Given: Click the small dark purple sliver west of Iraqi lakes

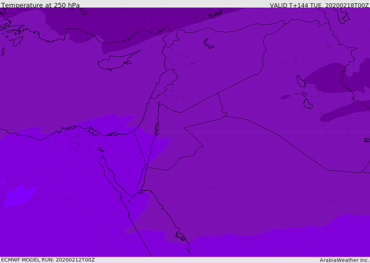Looking at the screenshot, I should coord(285,97).
